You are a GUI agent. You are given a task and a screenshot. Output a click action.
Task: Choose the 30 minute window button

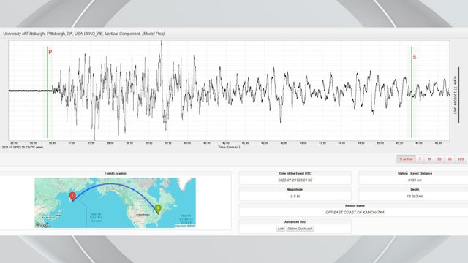pos(439,159)
